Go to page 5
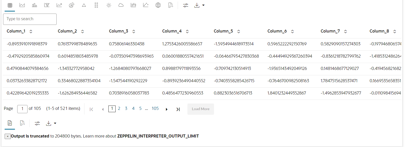 coord(140,109)
